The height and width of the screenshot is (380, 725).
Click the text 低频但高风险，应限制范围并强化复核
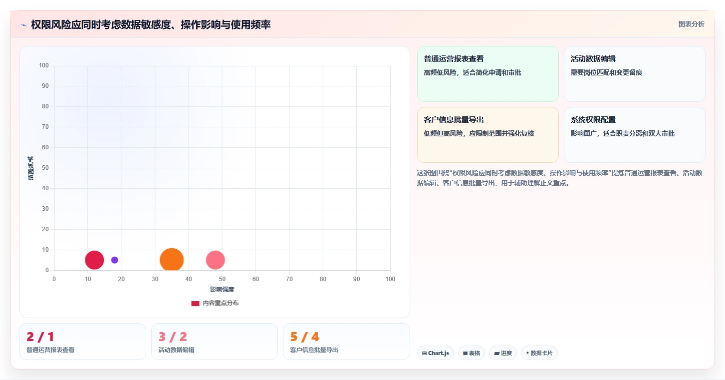[x=479, y=134]
